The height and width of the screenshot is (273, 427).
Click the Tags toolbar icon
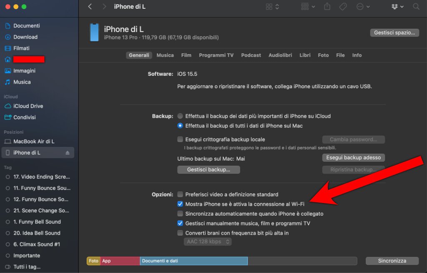point(343,7)
